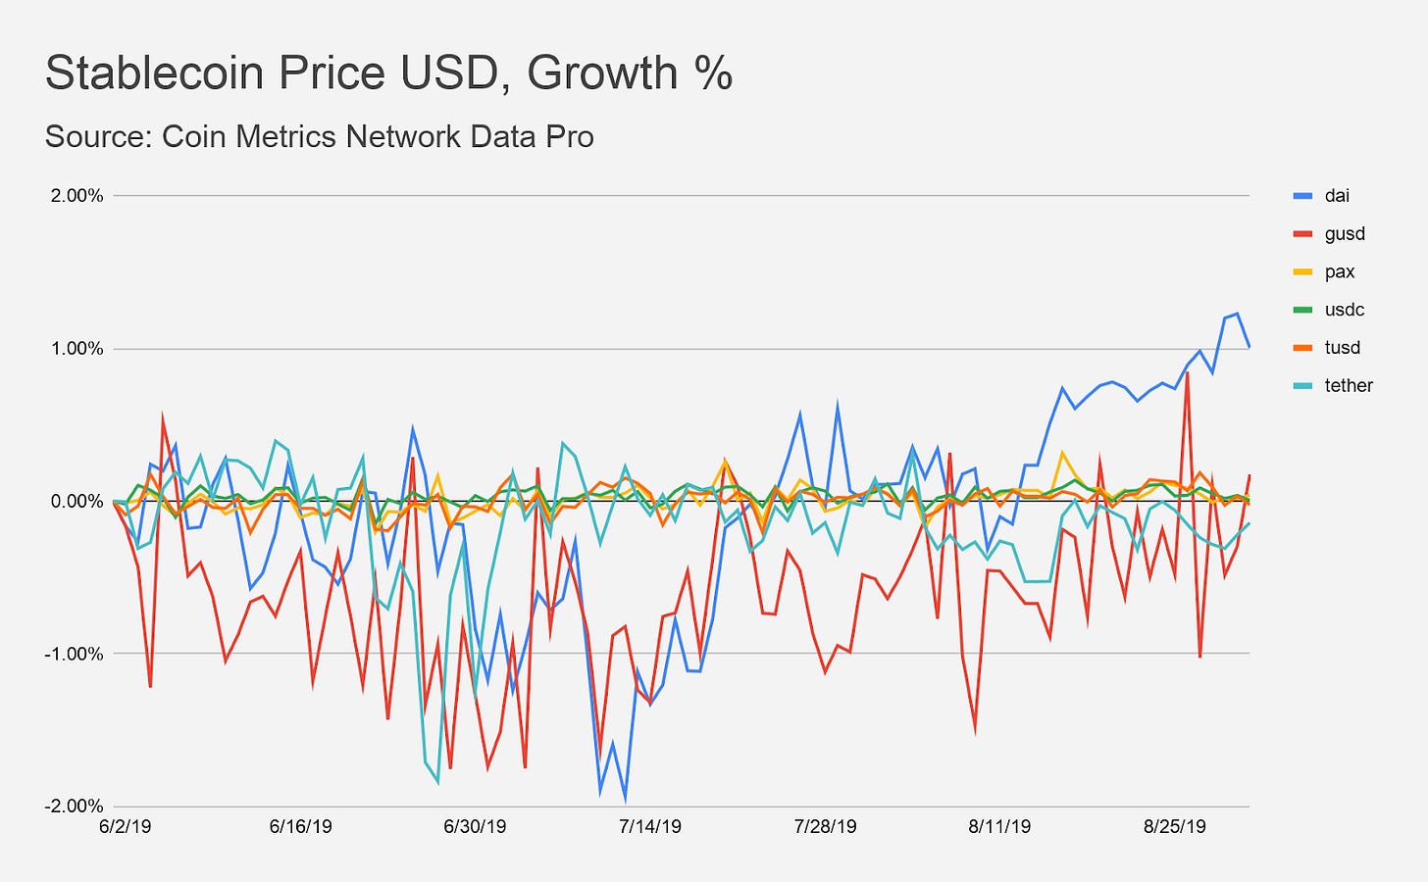Click the Coin Metrics source subtitle
Screen dimensions: 1428x882
320,136
